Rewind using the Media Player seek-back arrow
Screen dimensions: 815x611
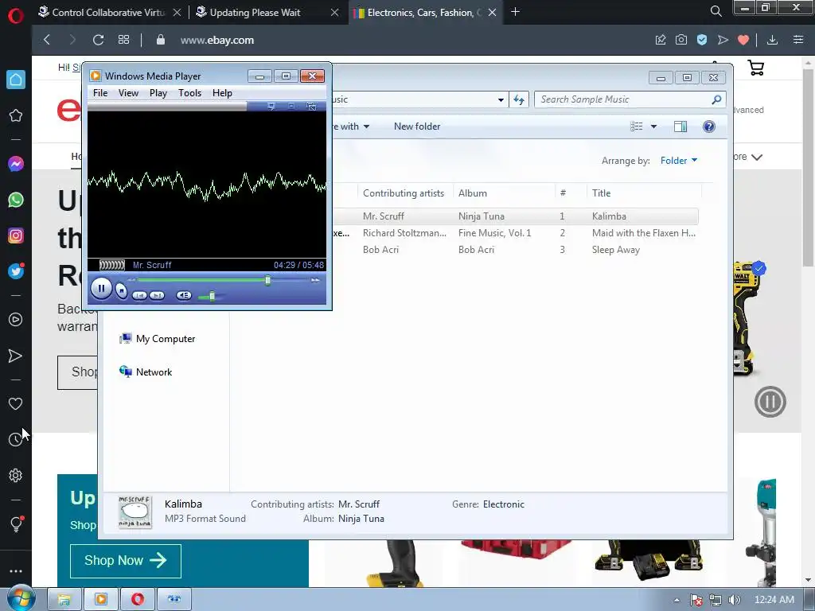click(132, 280)
